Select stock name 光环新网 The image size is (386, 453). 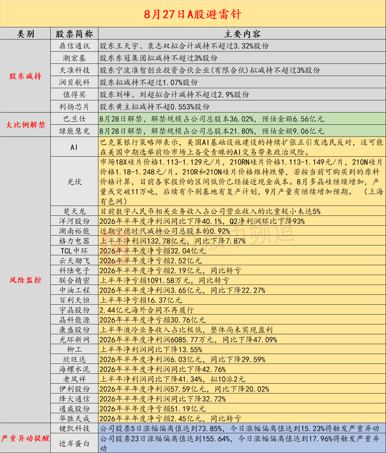click(x=74, y=340)
